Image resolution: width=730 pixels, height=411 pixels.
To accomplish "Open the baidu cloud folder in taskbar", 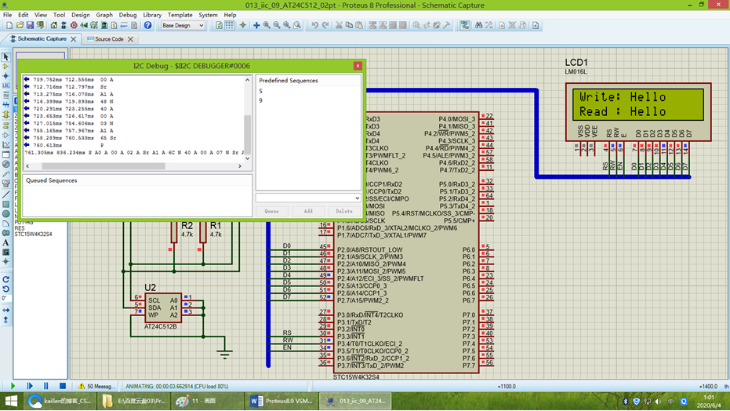I will [x=134, y=401].
